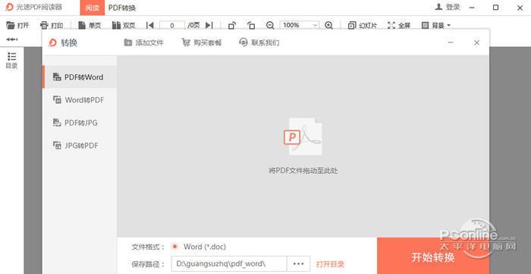Rotate page clockwise icon
This screenshot has width=531, height=274.
click(232, 25)
